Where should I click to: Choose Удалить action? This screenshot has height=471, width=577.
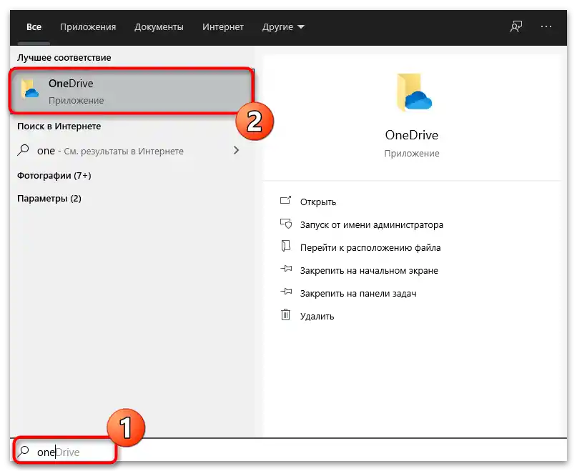tap(317, 317)
